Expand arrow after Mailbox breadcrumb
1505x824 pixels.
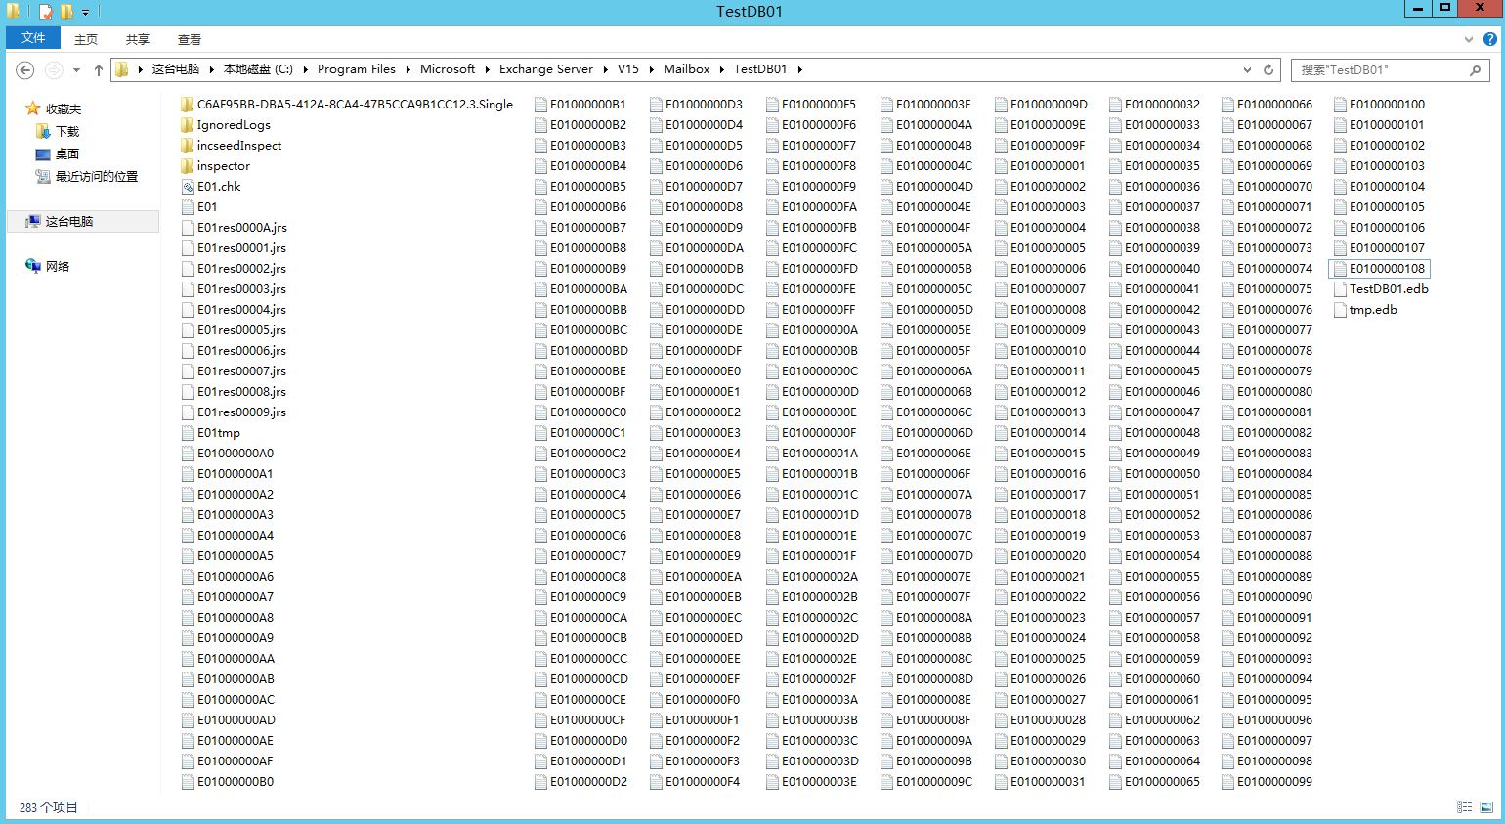722,69
